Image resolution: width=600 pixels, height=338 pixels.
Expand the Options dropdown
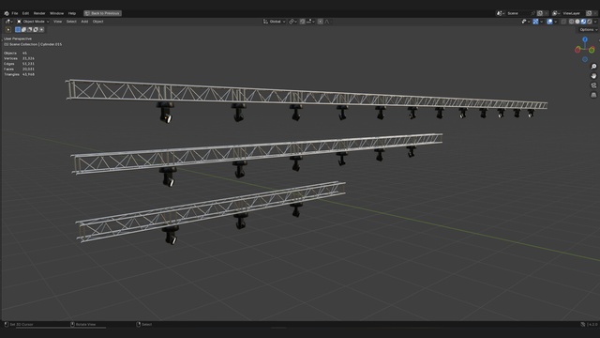click(588, 29)
